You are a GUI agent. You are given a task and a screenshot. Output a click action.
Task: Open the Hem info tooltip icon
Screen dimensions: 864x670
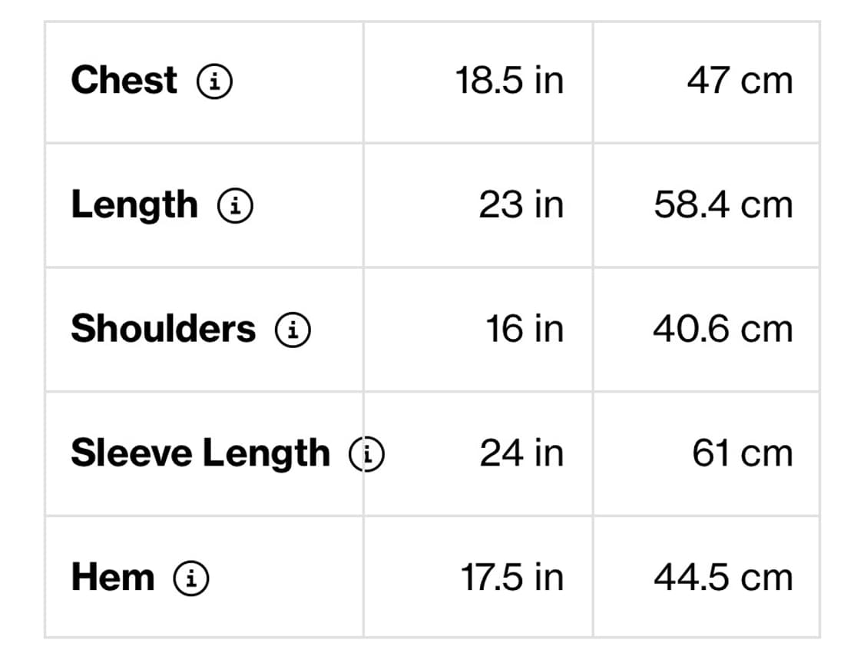click(191, 578)
